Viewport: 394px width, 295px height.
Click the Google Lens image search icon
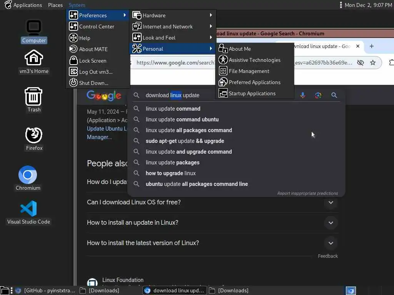click(318, 95)
